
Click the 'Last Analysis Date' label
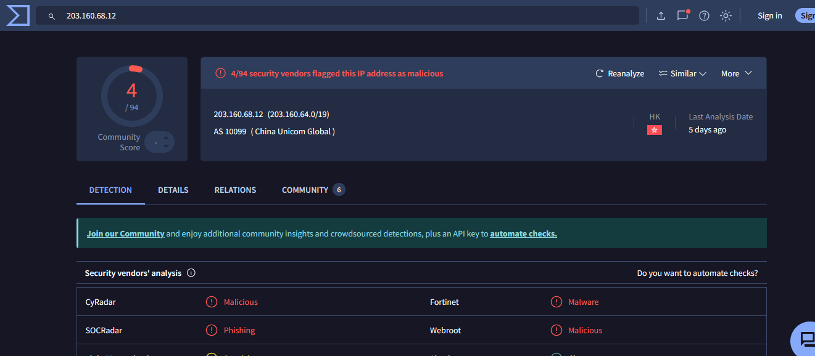[x=721, y=116]
